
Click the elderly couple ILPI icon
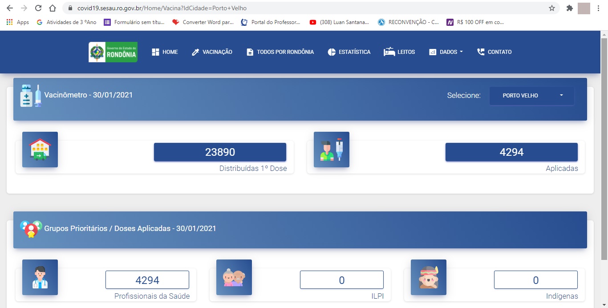pyautogui.click(x=234, y=277)
